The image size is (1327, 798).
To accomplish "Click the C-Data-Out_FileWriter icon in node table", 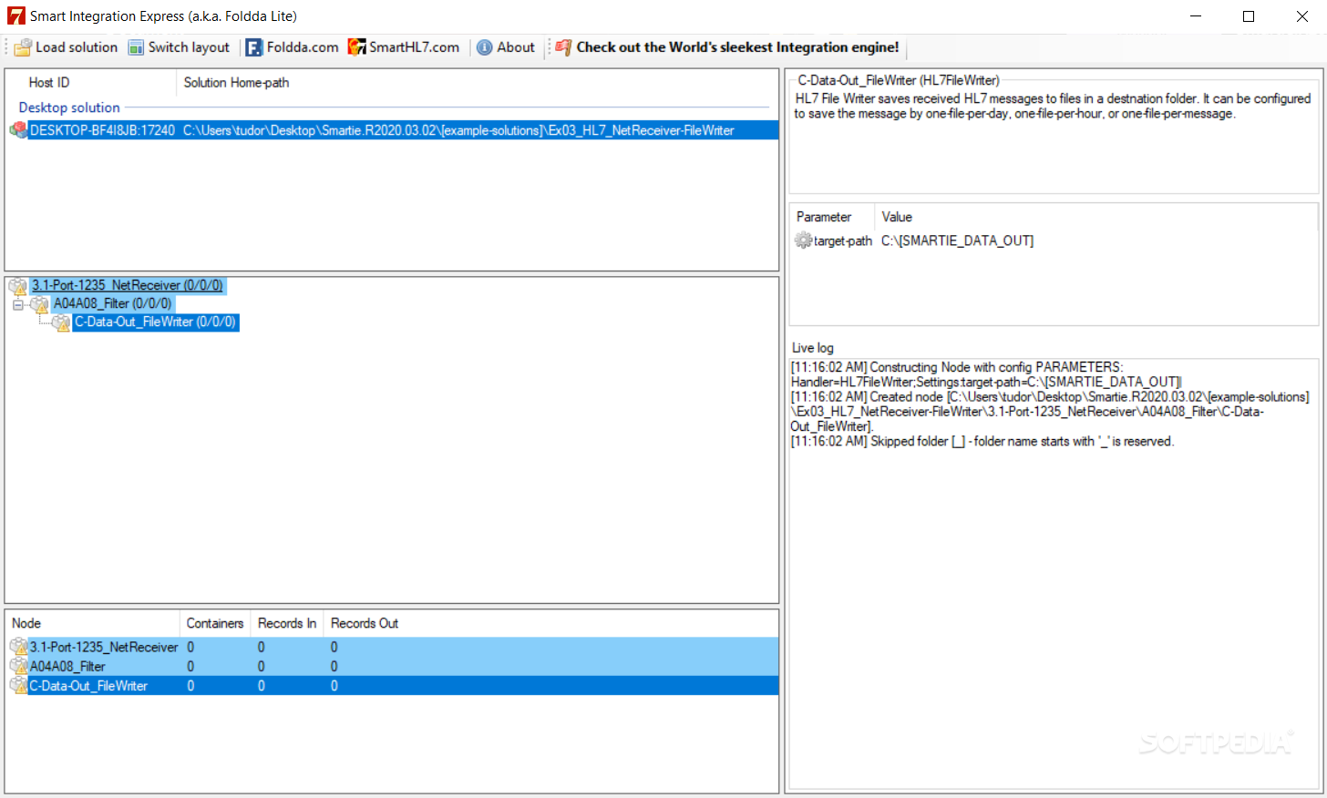I will pyautogui.click(x=18, y=685).
